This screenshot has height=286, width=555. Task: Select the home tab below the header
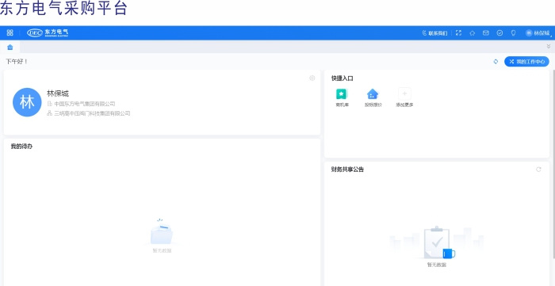click(10, 47)
